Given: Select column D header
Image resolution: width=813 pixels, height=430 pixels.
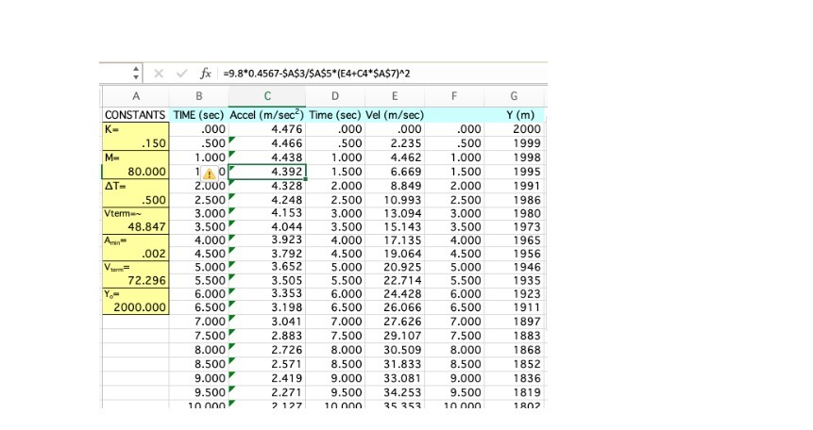Looking at the screenshot, I should (x=335, y=96).
